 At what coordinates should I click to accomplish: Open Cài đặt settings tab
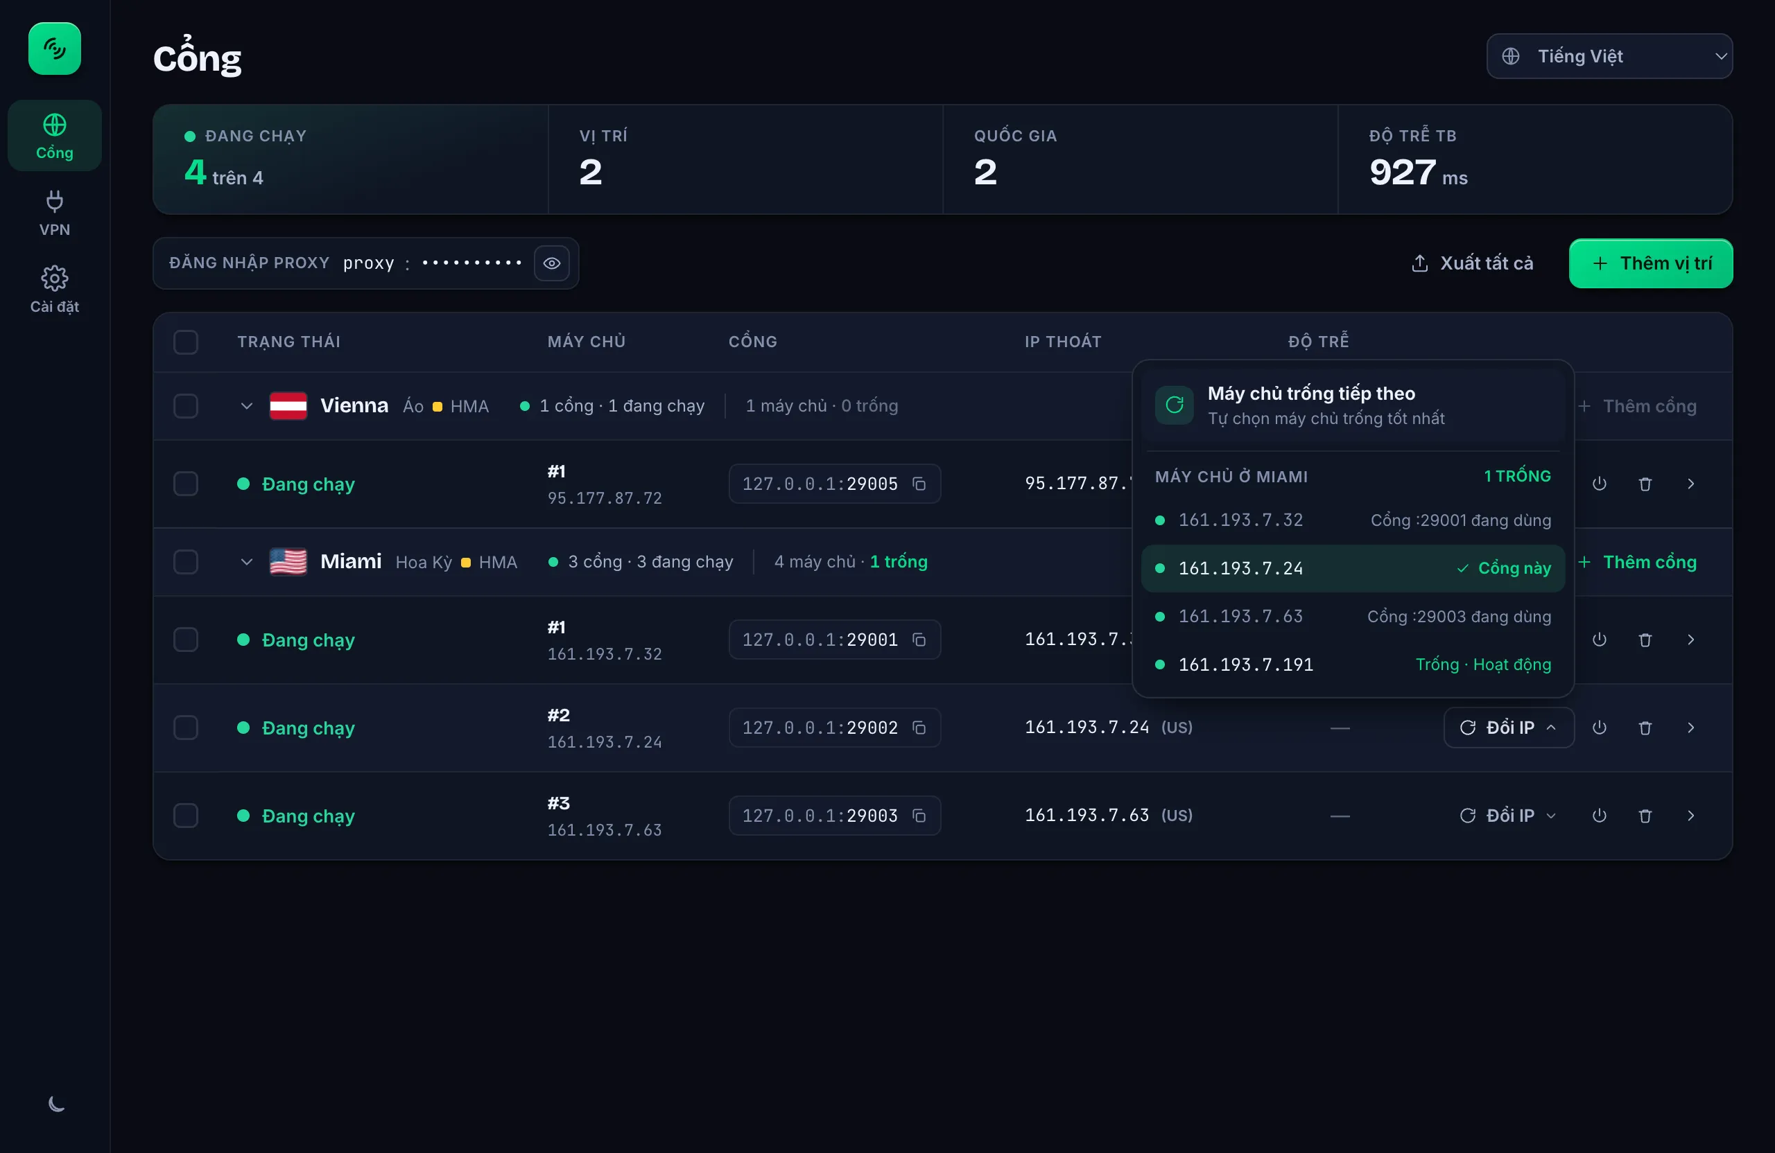pyautogui.click(x=55, y=290)
